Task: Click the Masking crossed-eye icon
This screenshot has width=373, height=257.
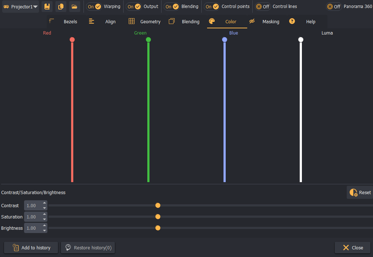Action: coord(252,21)
